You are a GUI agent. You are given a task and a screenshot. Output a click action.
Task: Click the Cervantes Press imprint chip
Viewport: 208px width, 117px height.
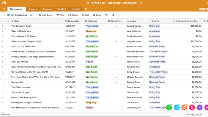tap(157, 62)
